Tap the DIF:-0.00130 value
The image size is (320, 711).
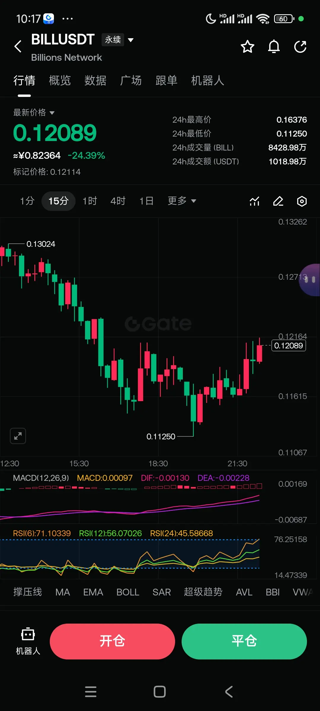(165, 478)
